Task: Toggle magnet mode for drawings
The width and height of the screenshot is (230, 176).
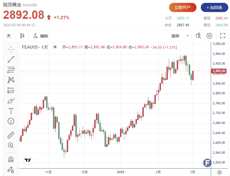Action: [x=11, y=159]
